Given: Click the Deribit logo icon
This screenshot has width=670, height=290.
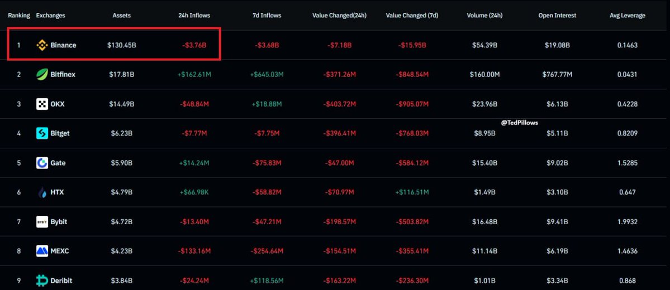Looking at the screenshot, I should click(x=42, y=281).
